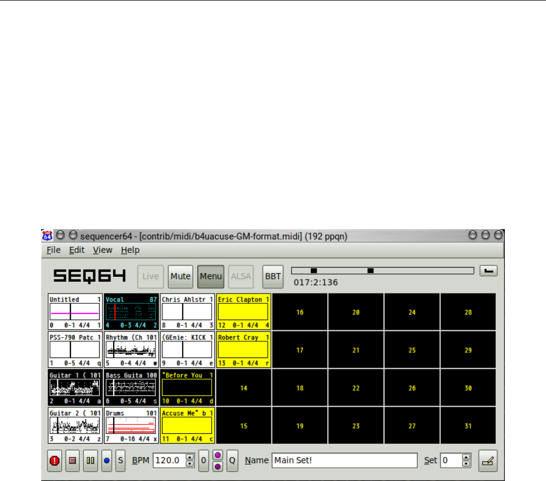The height and width of the screenshot is (481, 546).
Task: Click empty pattern slot 15
Action: click(x=243, y=426)
